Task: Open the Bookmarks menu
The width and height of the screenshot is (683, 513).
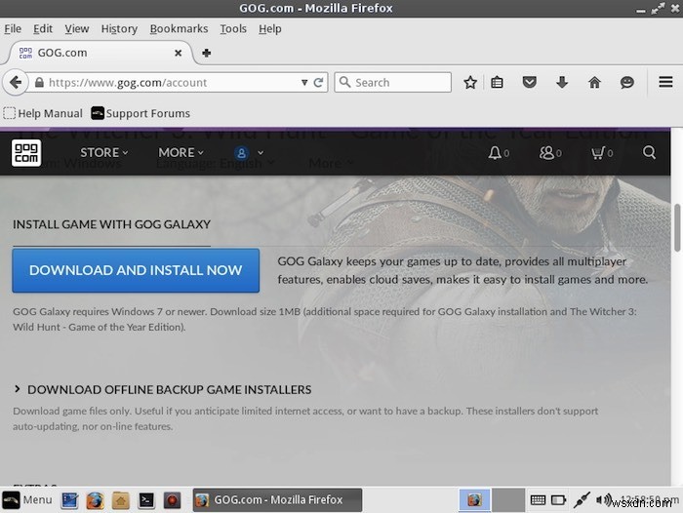Action: (x=179, y=28)
